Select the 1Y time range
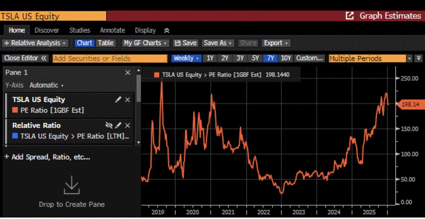425x219 pixels. click(210, 58)
